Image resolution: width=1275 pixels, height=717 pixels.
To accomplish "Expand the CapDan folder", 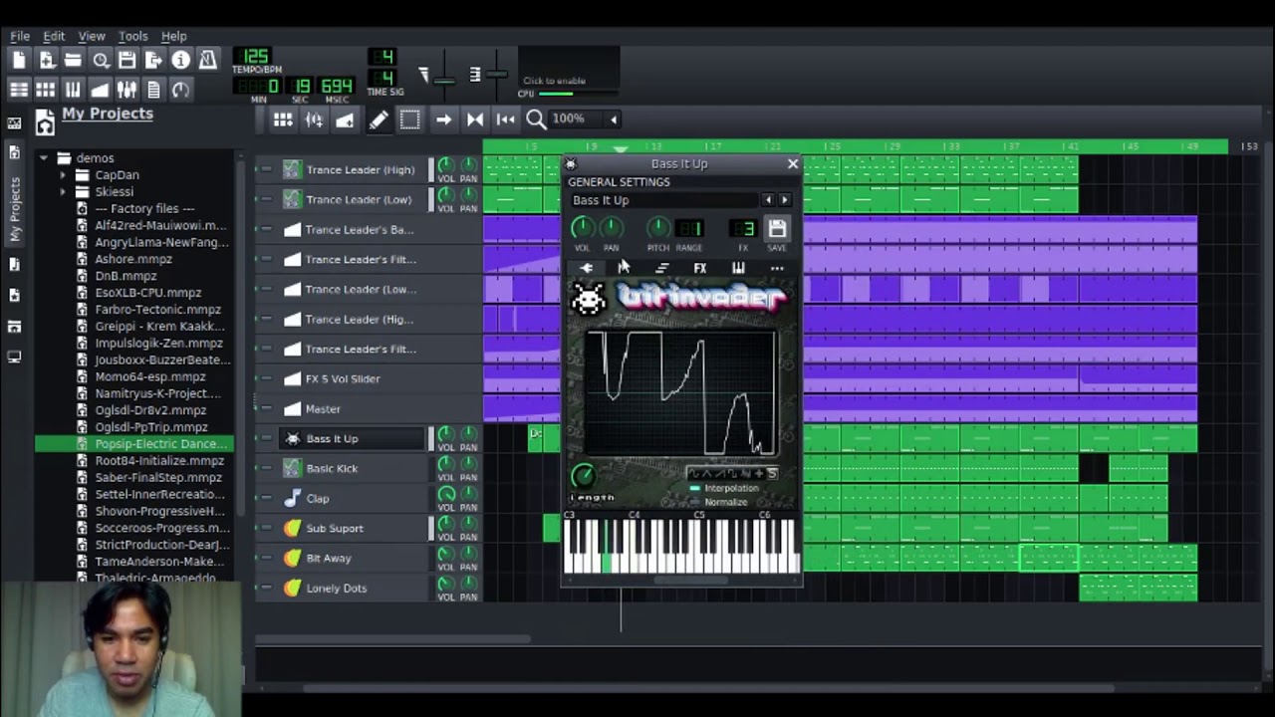I will click(x=62, y=174).
